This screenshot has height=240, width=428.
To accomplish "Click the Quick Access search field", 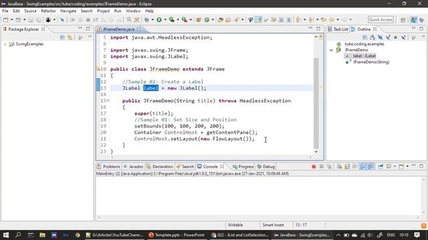I will (381, 19).
